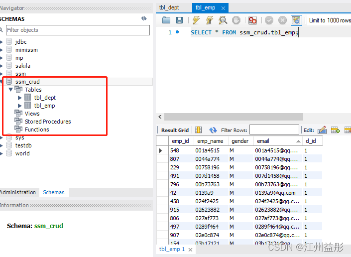351x257 pixels.
Task: Select the sys schema
Action: [20, 138]
